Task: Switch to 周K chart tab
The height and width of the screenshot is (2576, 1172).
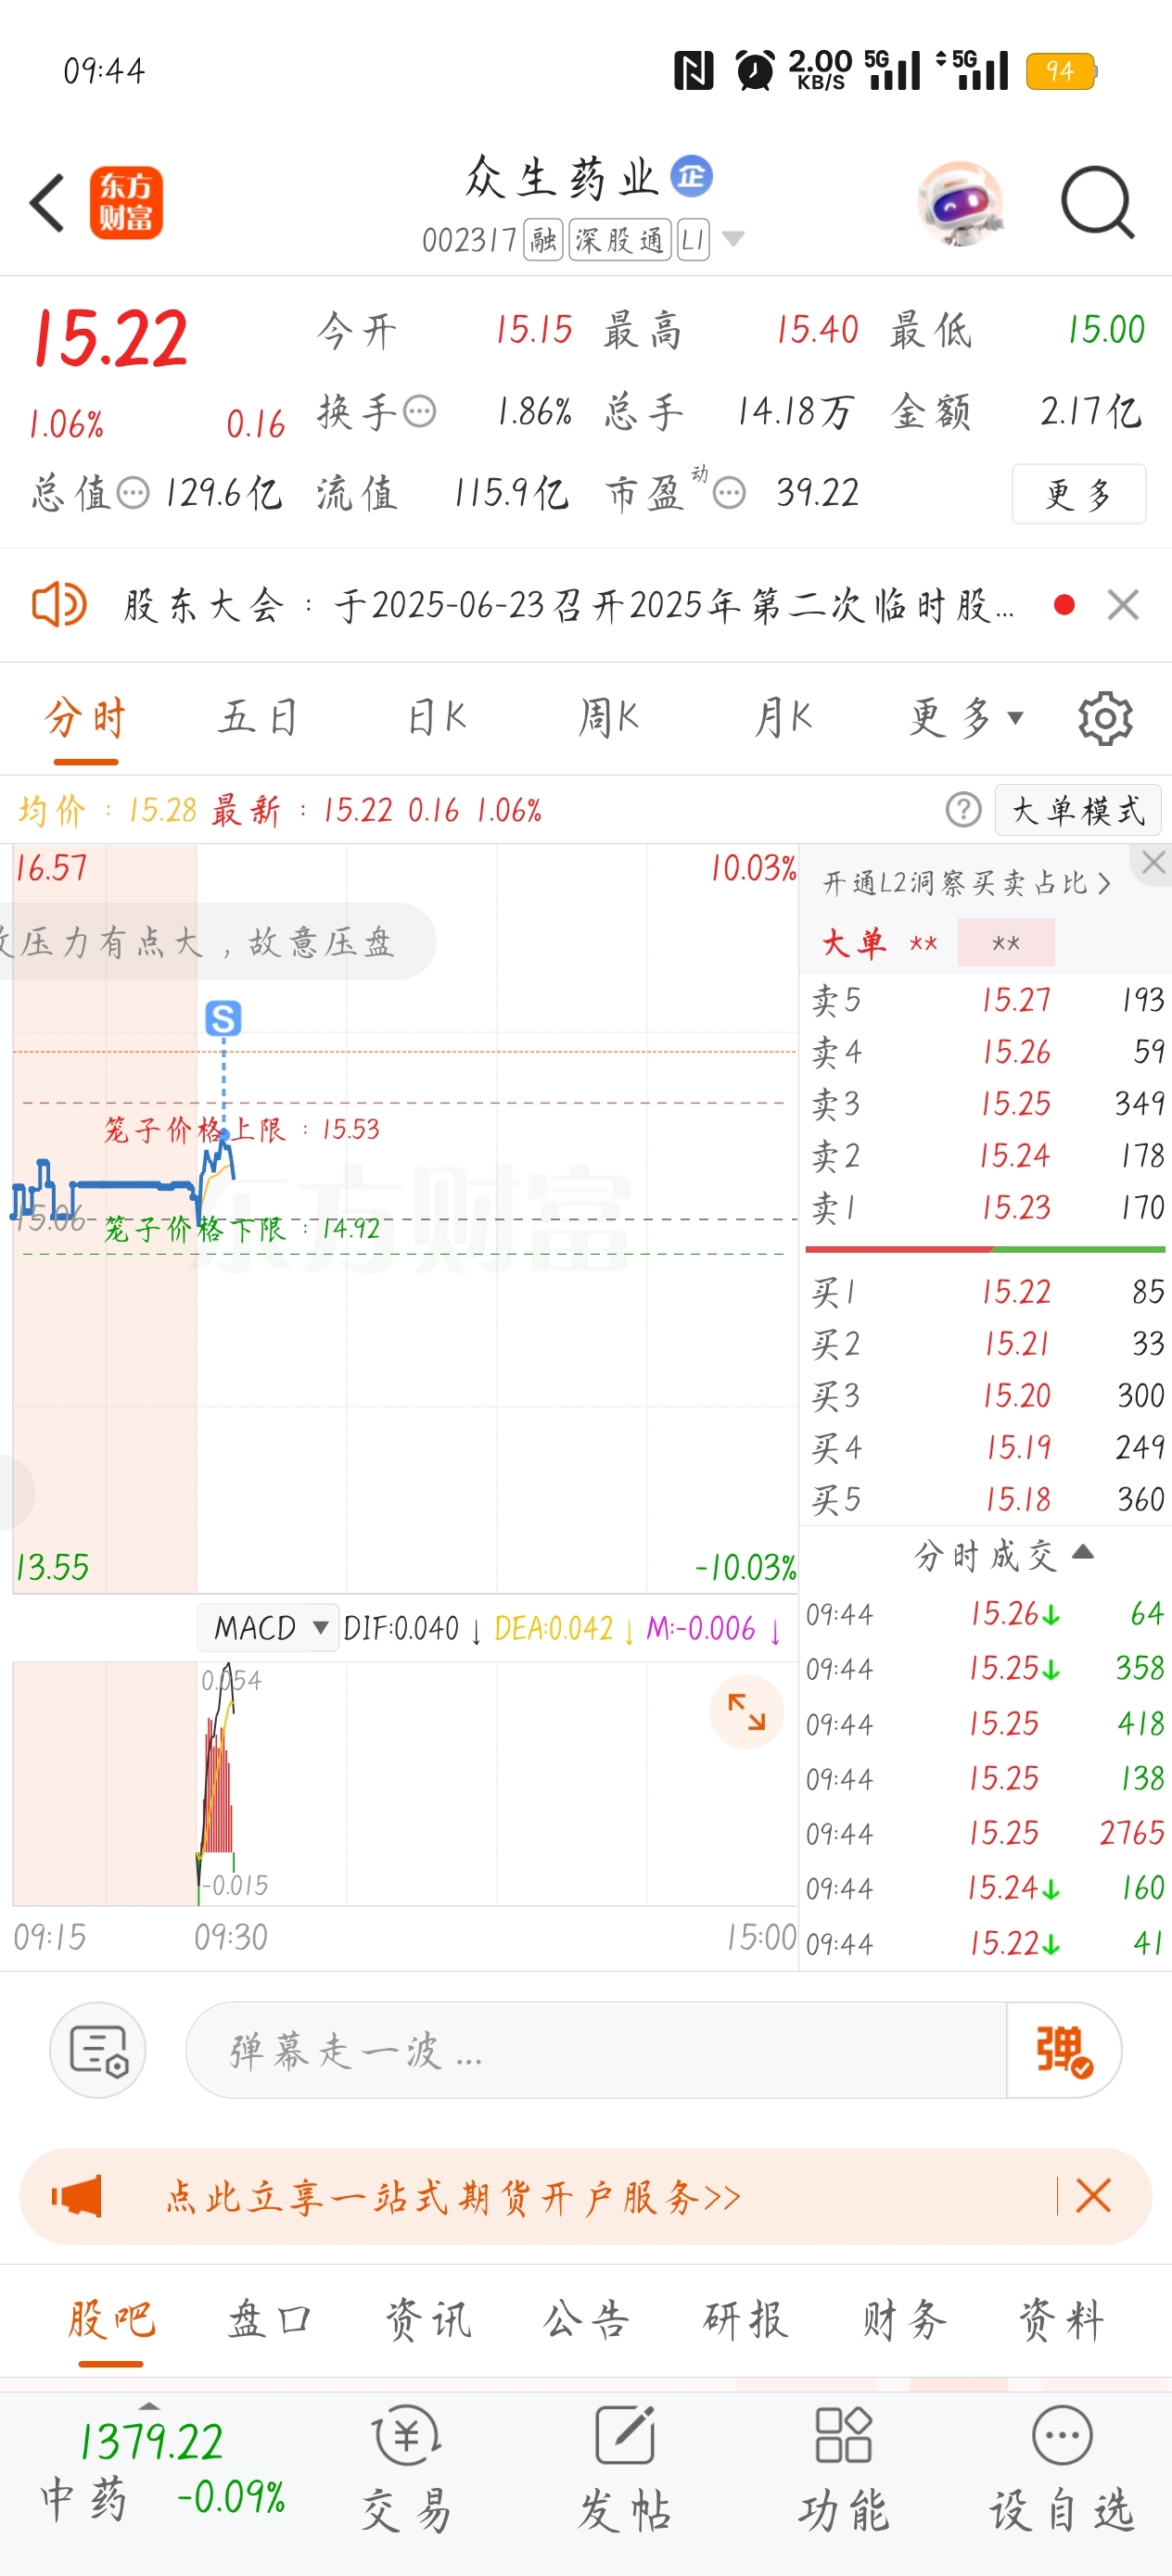Action: [608, 718]
